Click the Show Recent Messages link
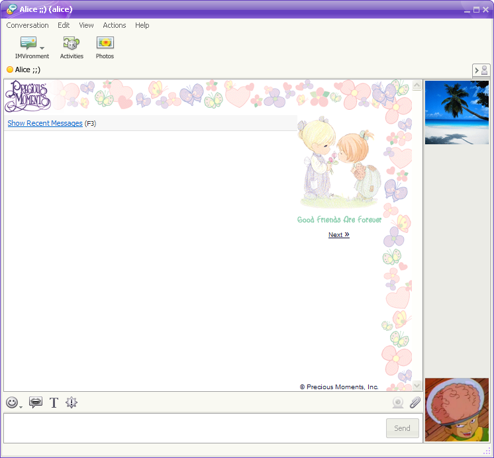The height and width of the screenshot is (458, 494). point(45,124)
